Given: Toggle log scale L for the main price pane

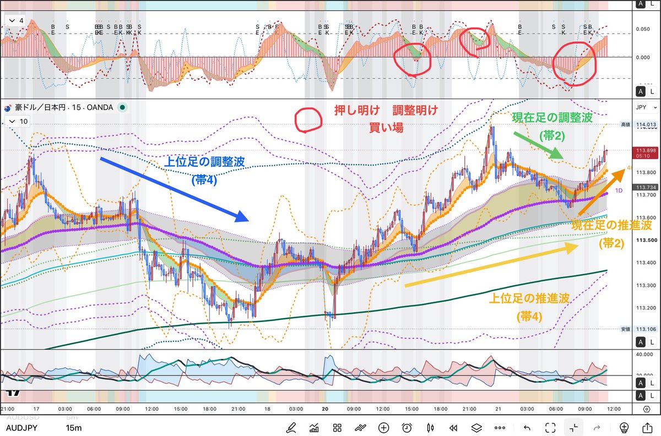Looking at the screenshot, I should (x=652, y=342).
